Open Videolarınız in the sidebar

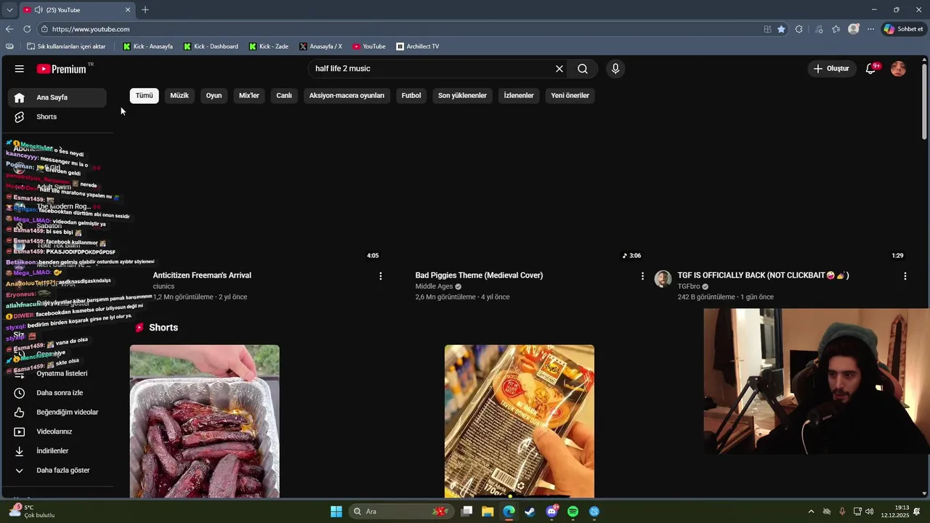[x=58, y=431]
